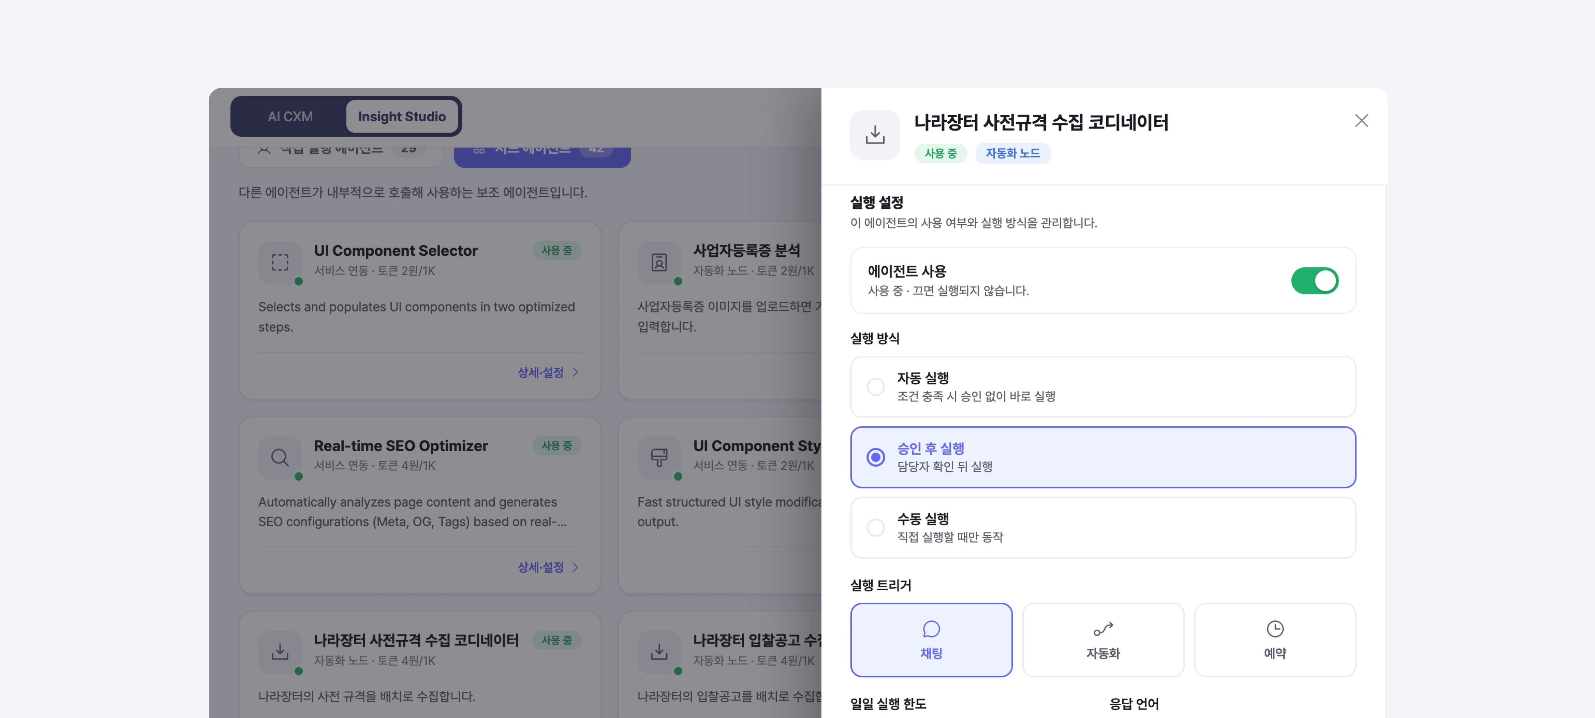Open 상세·설정 for Real-time SEO Optimizer
1595x718 pixels.
pyautogui.click(x=541, y=567)
